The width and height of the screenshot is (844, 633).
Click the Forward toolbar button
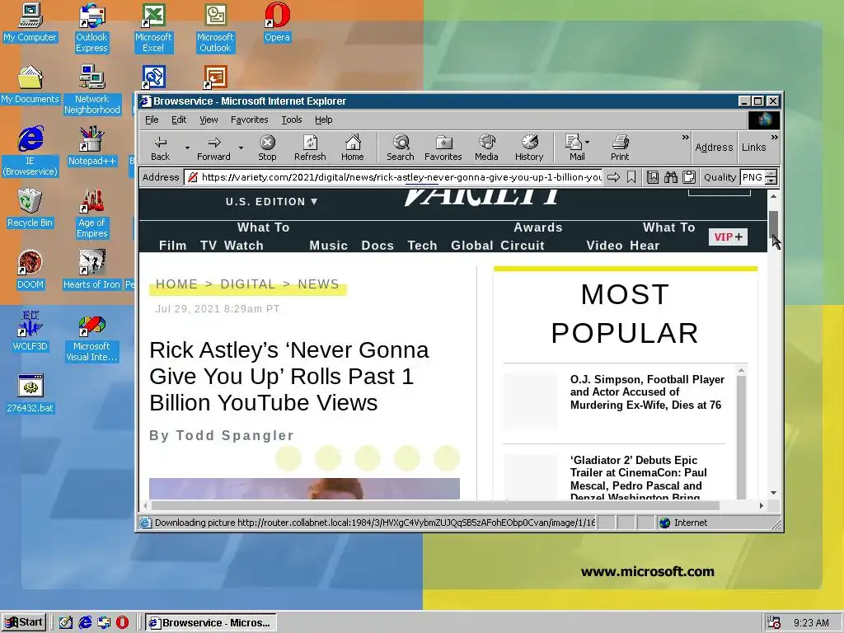(213, 148)
